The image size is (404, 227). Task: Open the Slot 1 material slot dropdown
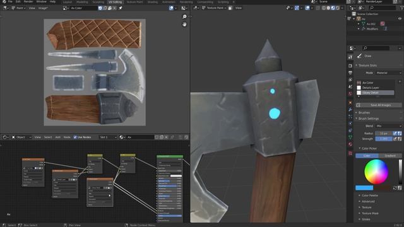(x=108, y=137)
